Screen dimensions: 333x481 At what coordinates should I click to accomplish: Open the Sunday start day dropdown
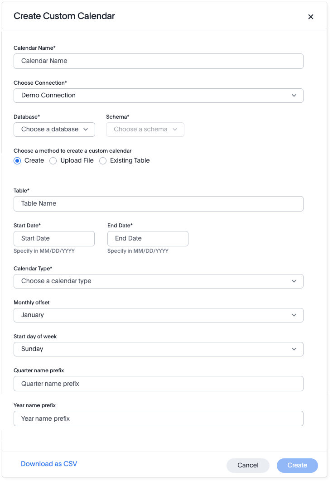(159, 349)
